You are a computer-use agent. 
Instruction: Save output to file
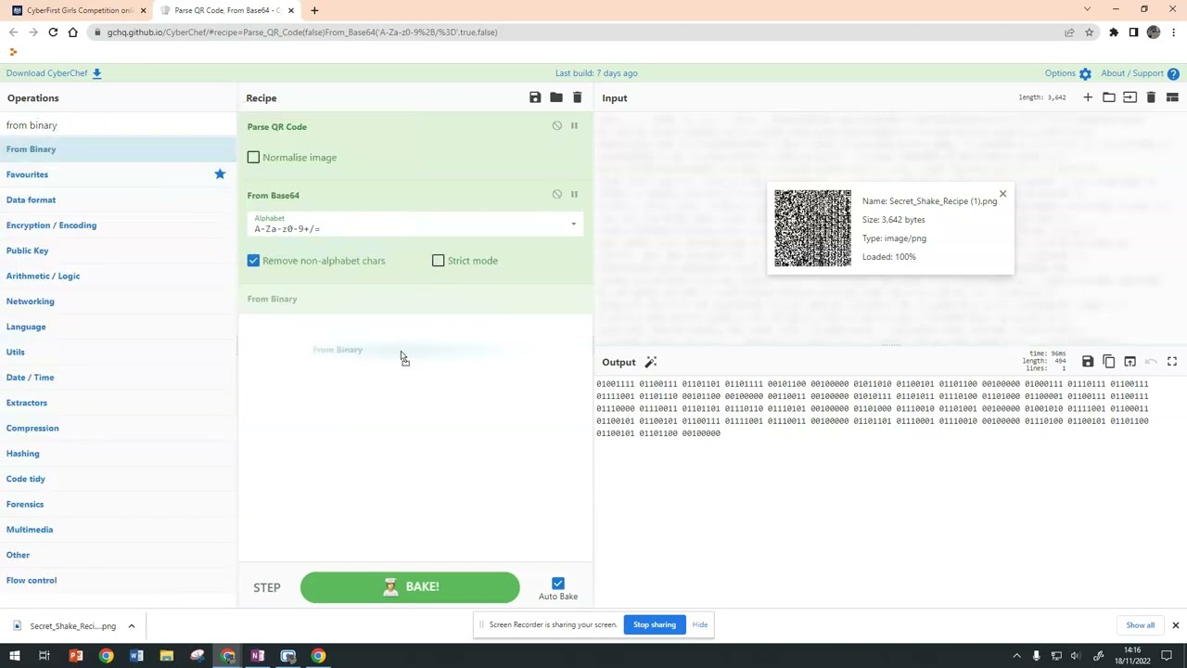click(1088, 362)
